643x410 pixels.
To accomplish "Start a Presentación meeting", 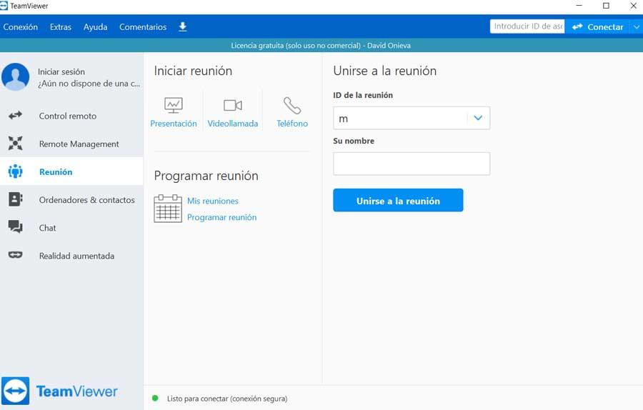I will pos(174,112).
